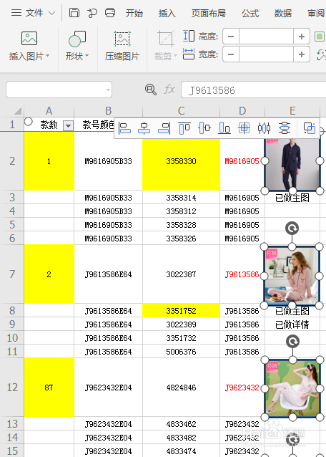Image resolution: width=326 pixels, height=457 pixels.
Task: Open the filter dropdown in 款数 header
Action: [x=69, y=126]
